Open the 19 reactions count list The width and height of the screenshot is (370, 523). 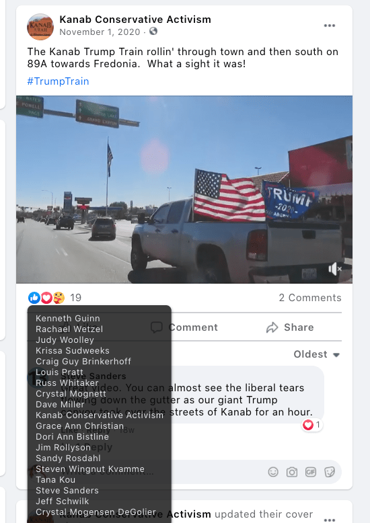click(x=76, y=298)
